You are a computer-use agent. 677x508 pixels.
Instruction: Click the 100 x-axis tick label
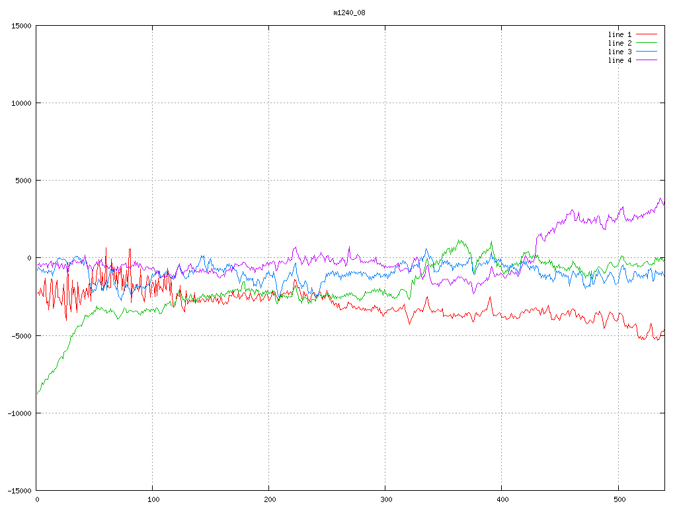(x=153, y=499)
